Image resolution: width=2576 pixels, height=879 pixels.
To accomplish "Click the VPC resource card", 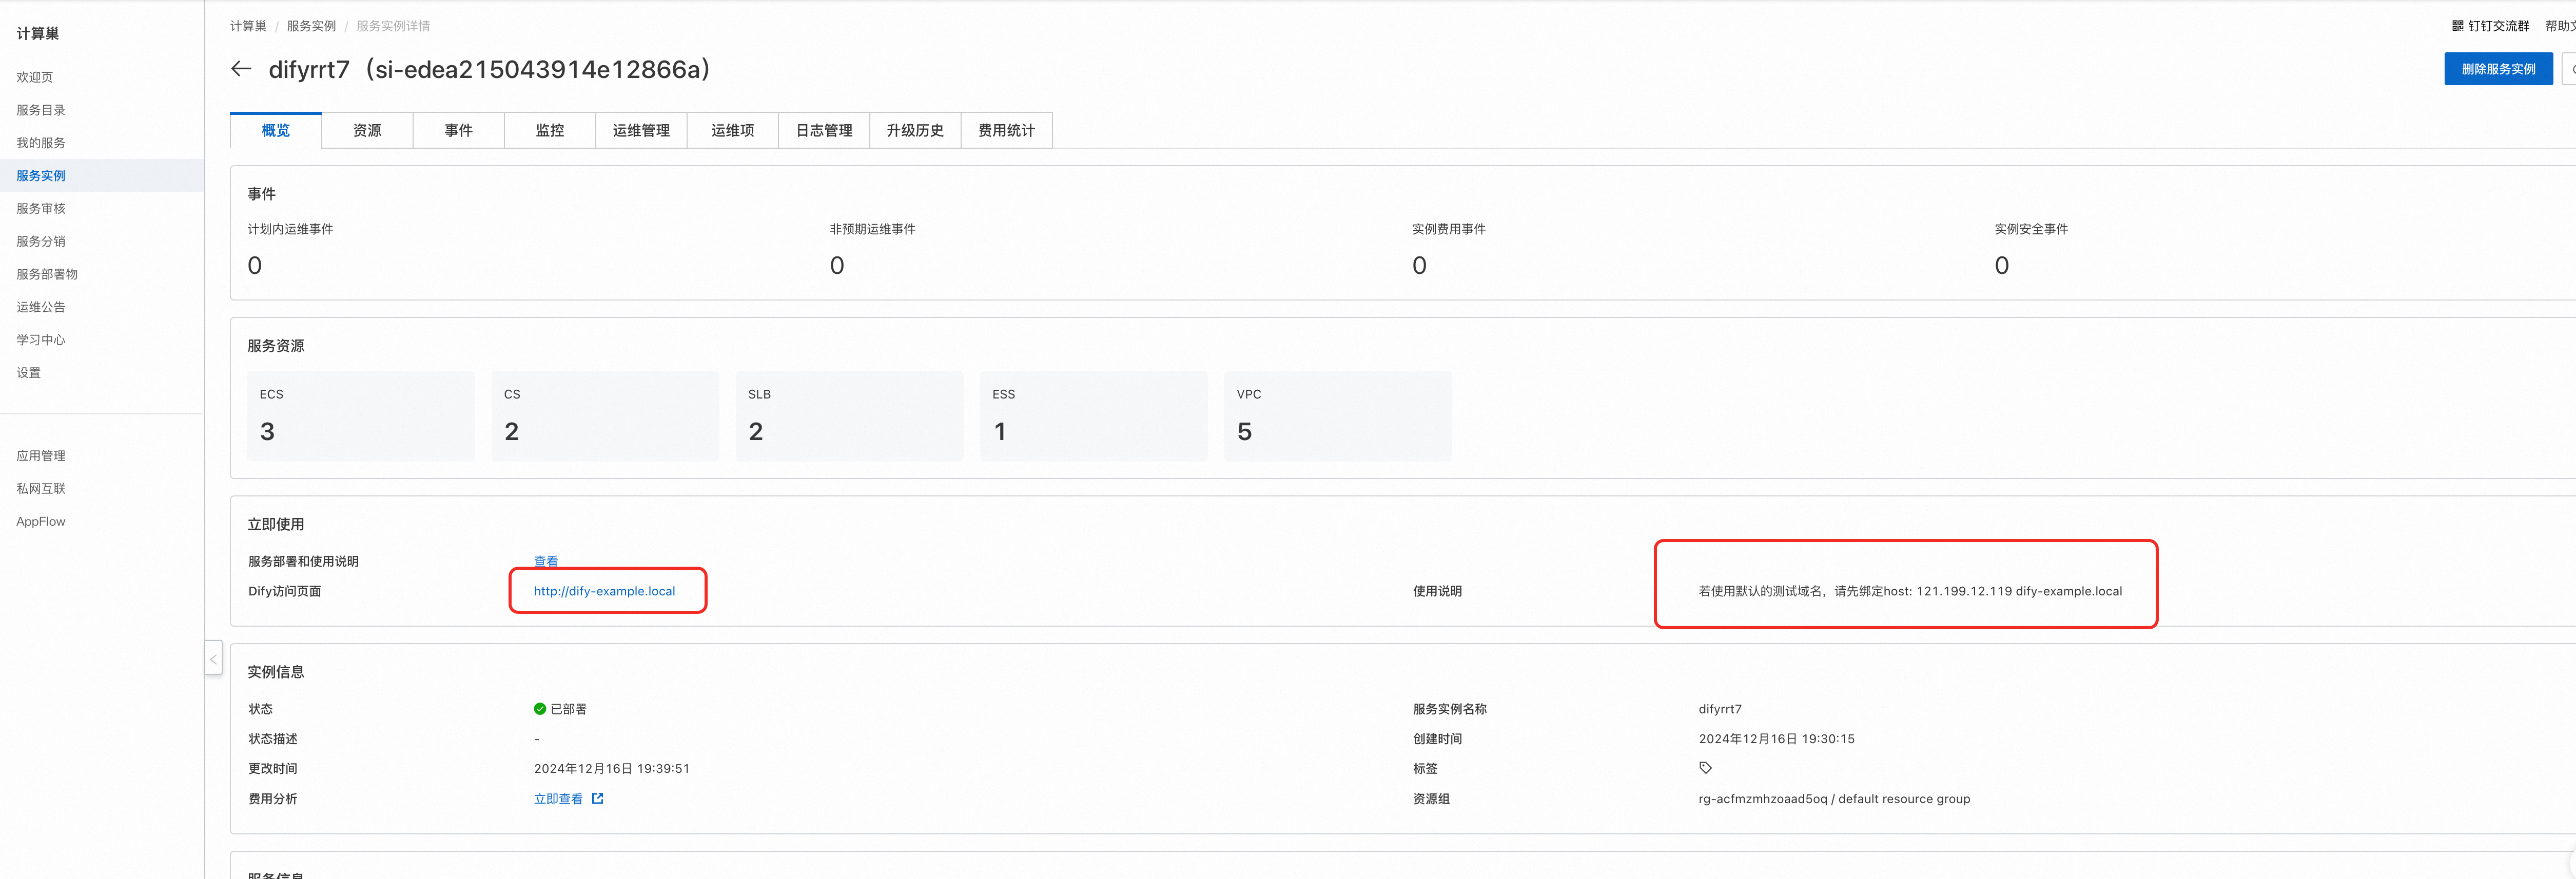I will (x=1337, y=415).
